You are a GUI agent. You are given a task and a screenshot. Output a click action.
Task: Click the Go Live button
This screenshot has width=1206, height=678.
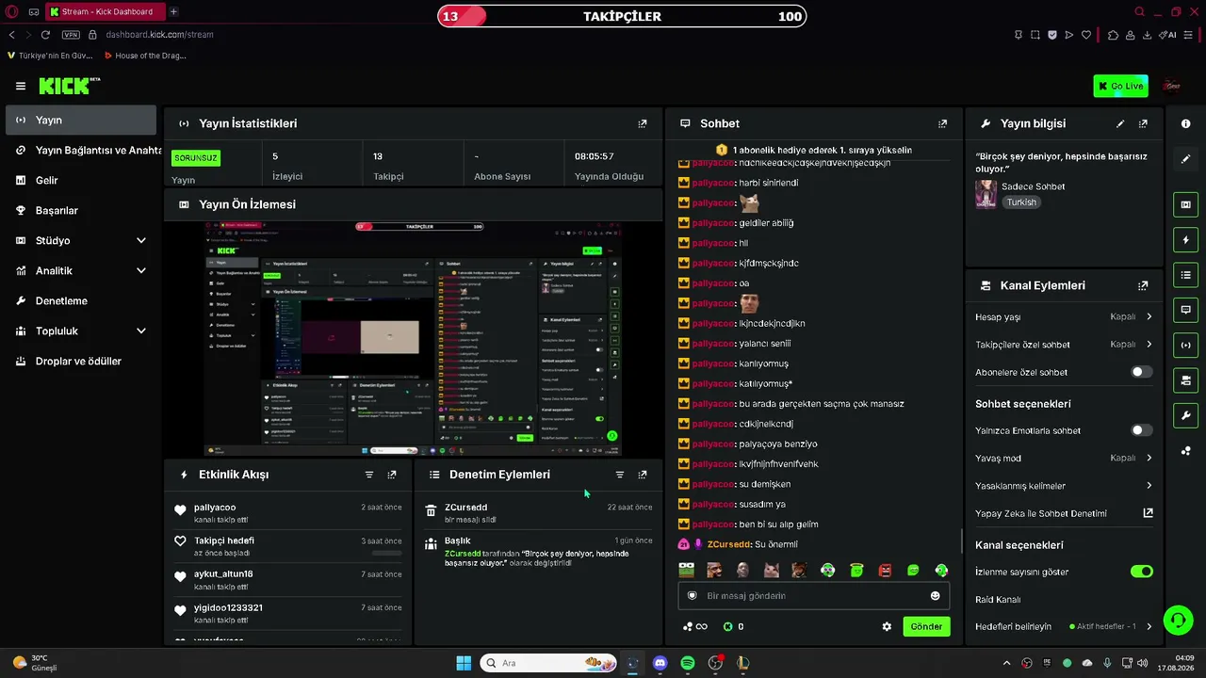(1120, 86)
